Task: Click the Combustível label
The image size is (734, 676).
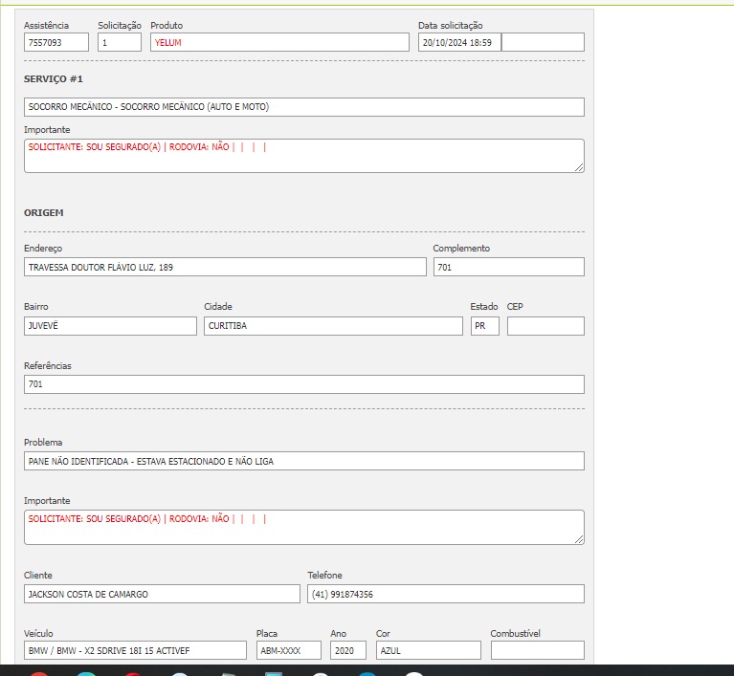Action: (x=516, y=633)
